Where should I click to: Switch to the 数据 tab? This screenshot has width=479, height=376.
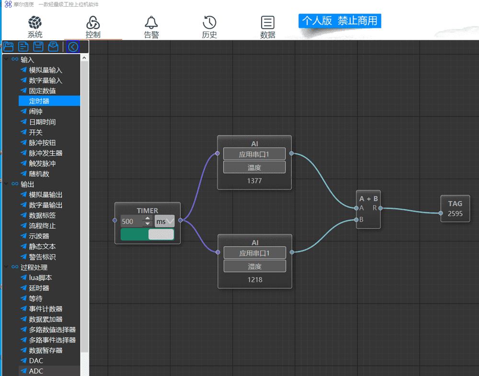click(x=267, y=27)
